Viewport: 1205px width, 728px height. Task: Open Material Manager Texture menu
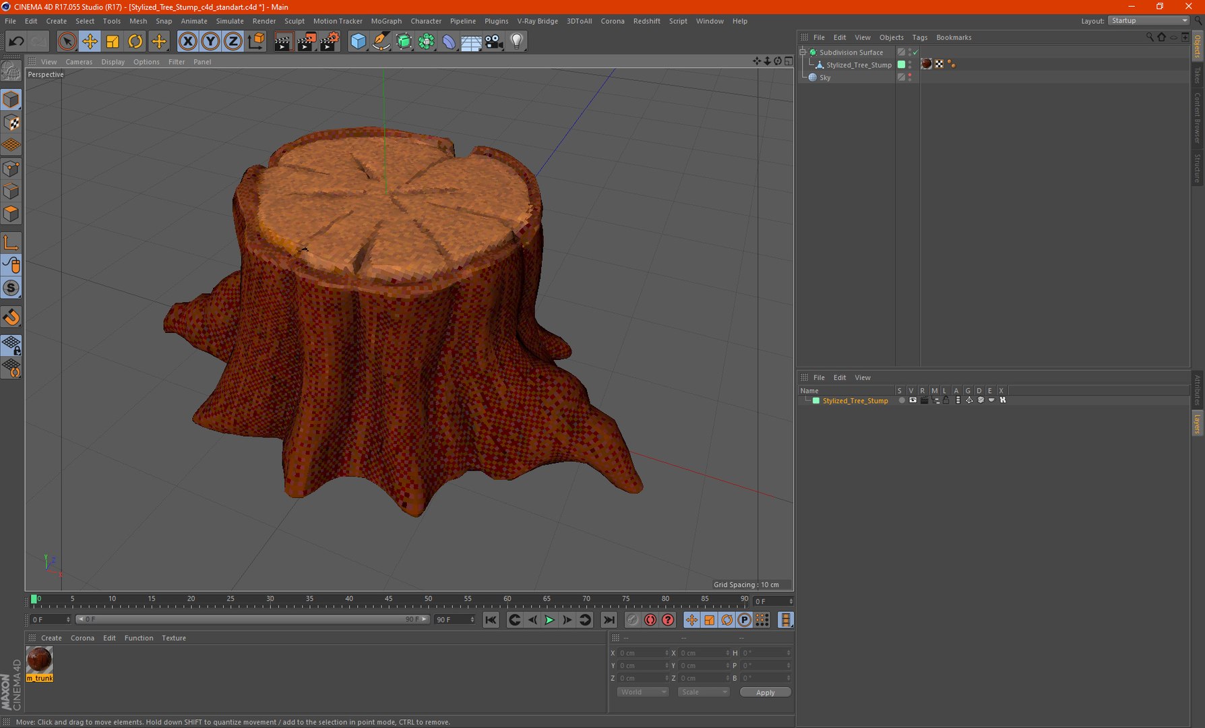tap(174, 638)
